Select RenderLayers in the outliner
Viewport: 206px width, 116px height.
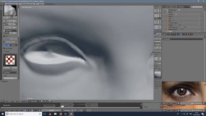click(x=172, y=10)
